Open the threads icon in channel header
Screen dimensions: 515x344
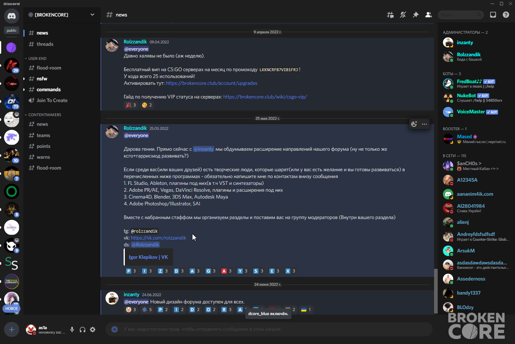pyautogui.click(x=390, y=15)
